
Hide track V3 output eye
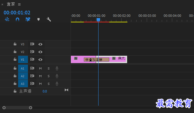coord(40,44)
